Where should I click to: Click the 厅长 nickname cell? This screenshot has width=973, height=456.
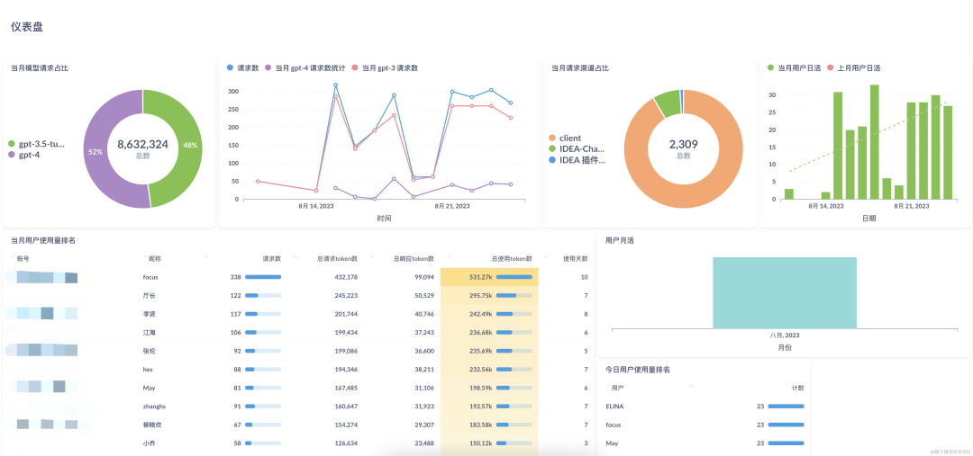149,296
